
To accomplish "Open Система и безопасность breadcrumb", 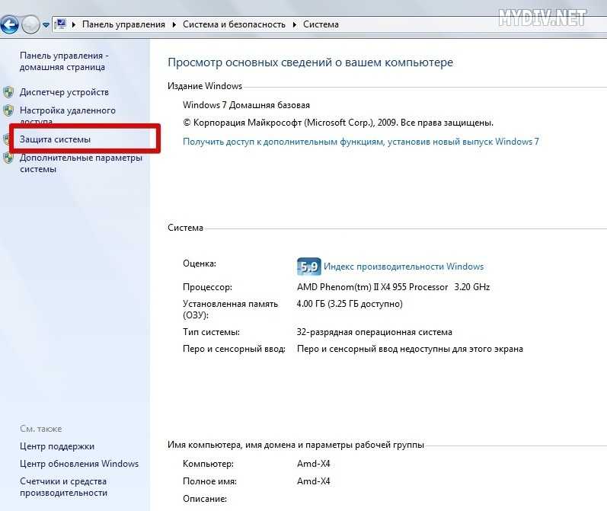I will pyautogui.click(x=234, y=24).
